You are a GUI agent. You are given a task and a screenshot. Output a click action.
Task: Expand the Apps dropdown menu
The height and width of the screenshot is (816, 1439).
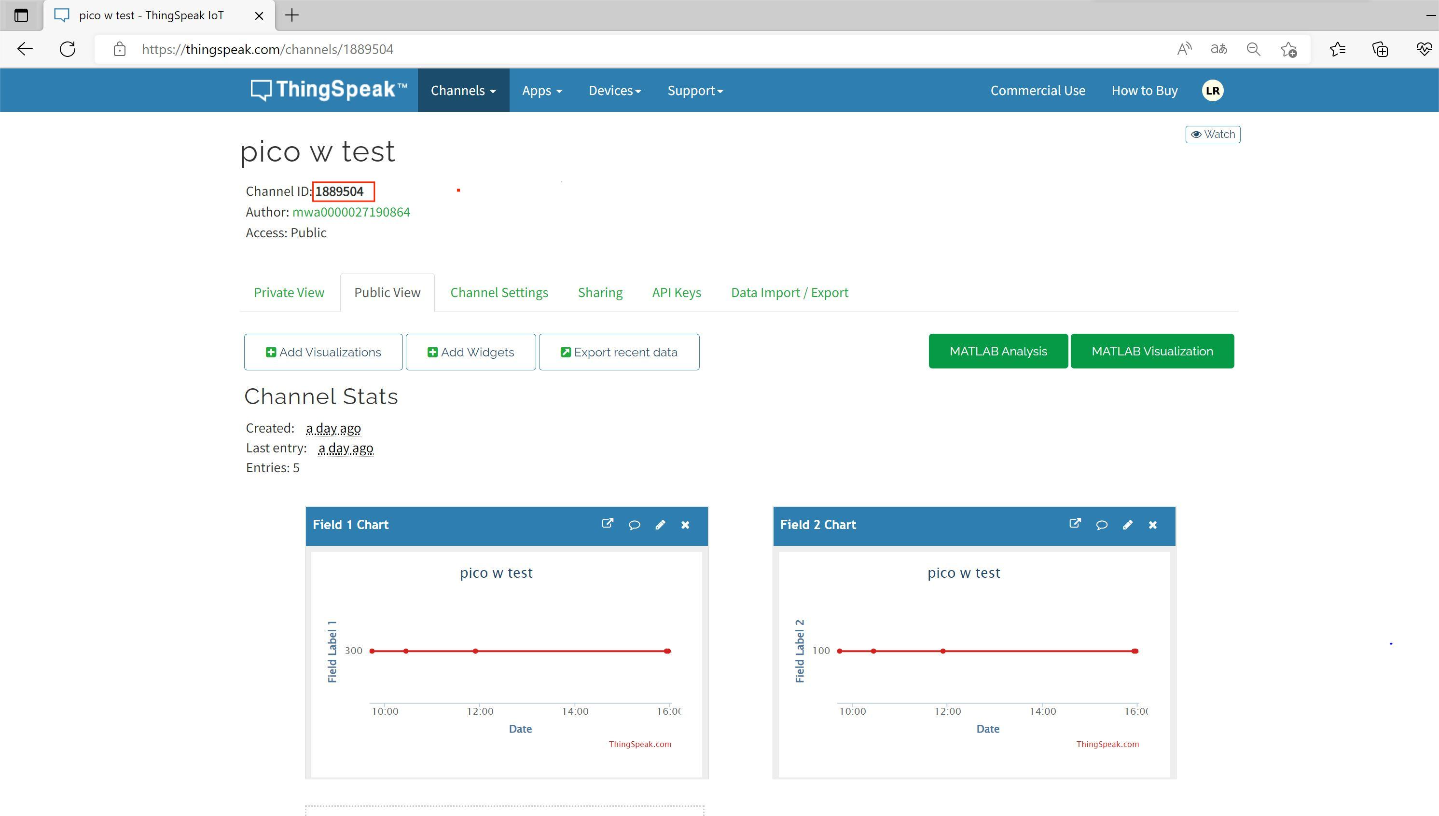(x=541, y=90)
